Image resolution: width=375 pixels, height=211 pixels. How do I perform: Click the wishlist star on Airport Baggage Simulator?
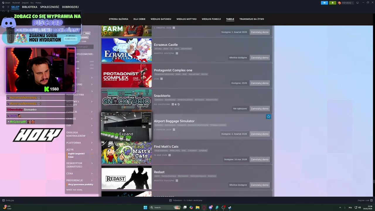click(x=268, y=117)
